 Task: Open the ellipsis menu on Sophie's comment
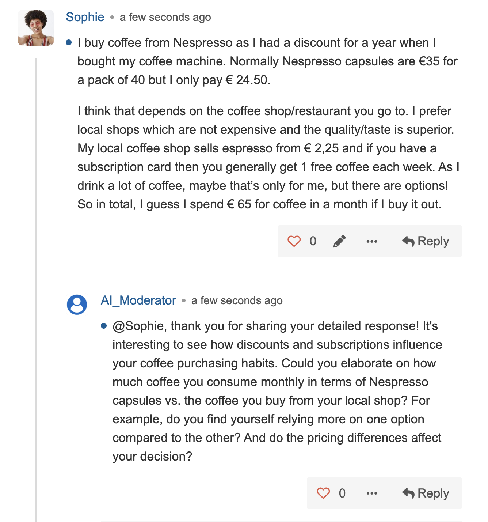click(371, 241)
